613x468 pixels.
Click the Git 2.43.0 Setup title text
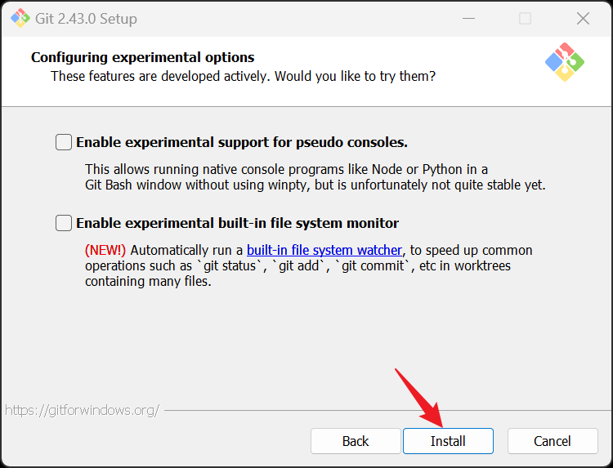pyautogui.click(x=86, y=19)
